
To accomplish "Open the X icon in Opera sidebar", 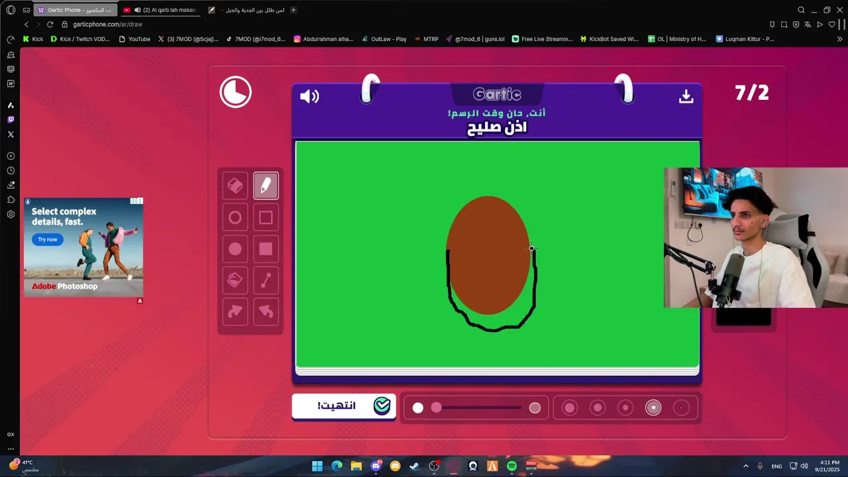I will pyautogui.click(x=11, y=134).
